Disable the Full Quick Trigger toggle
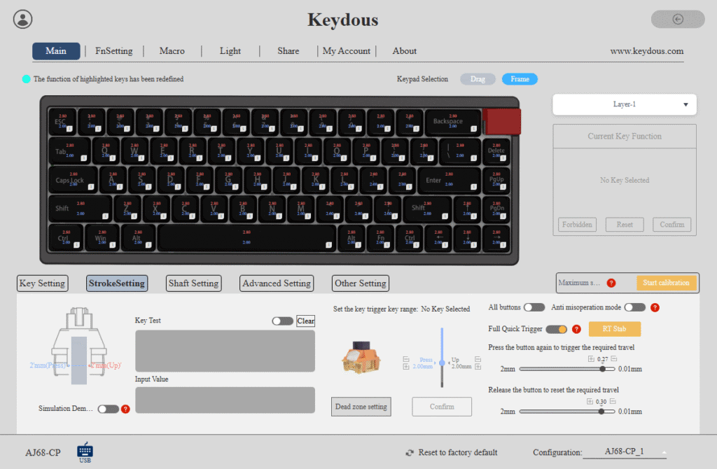The image size is (717, 469). pyautogui.click(x=556, y=329)
